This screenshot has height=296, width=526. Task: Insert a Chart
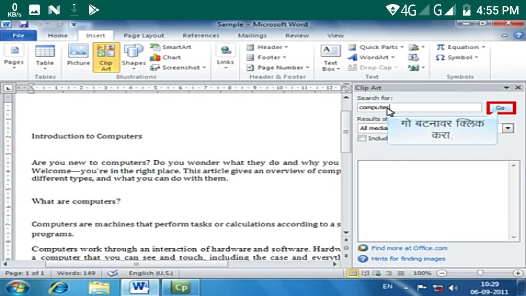(166, 58)
